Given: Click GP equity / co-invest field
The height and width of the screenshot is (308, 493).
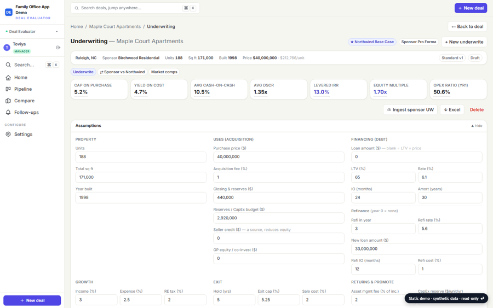Looking at the screenshot, I should click(x=279, y=258).
